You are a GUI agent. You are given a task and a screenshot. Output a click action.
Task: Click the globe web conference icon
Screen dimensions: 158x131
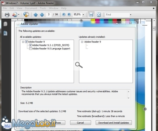click(26, 14)
